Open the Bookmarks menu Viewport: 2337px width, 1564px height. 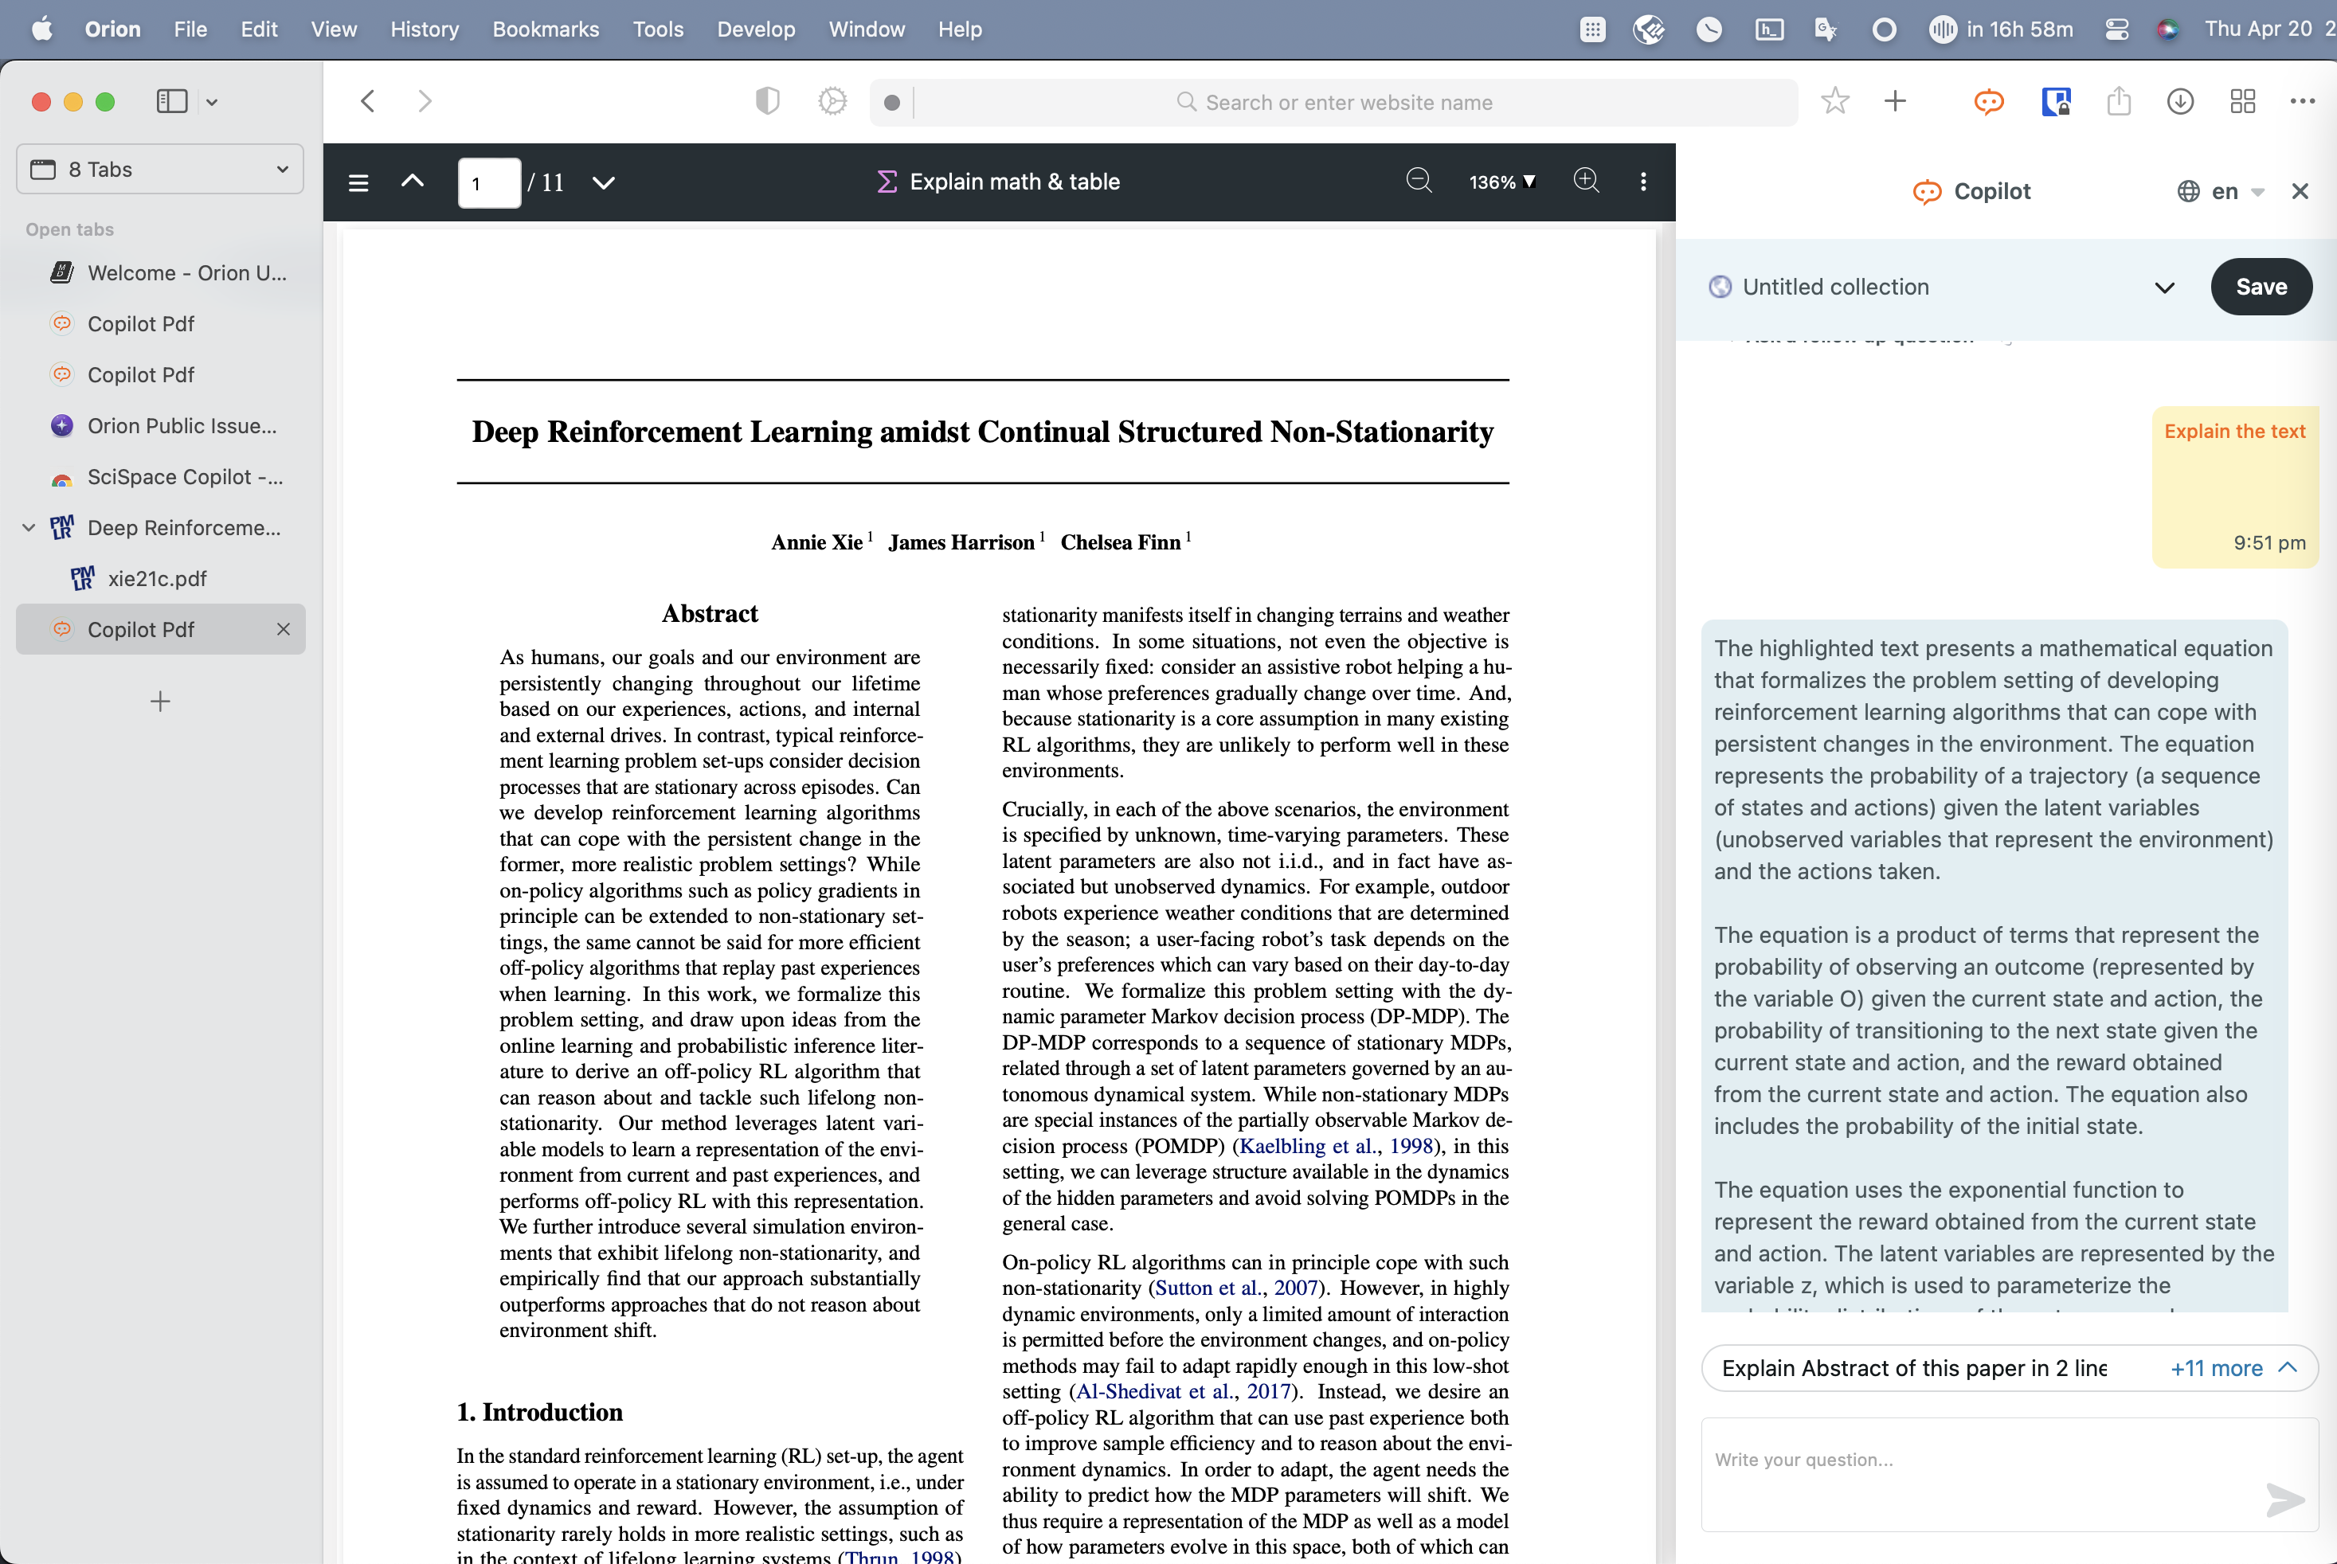pos(546,30)
